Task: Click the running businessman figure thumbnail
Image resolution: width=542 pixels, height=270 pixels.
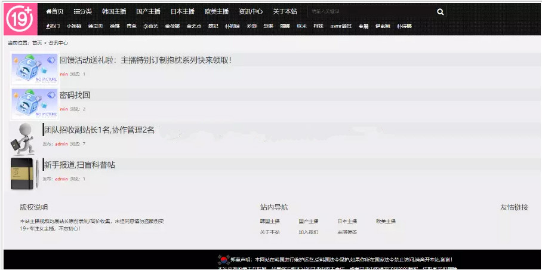Action: 24,139
